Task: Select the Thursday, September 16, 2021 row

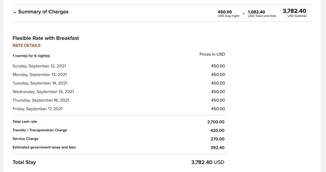Action: click(x=41, y=100)
